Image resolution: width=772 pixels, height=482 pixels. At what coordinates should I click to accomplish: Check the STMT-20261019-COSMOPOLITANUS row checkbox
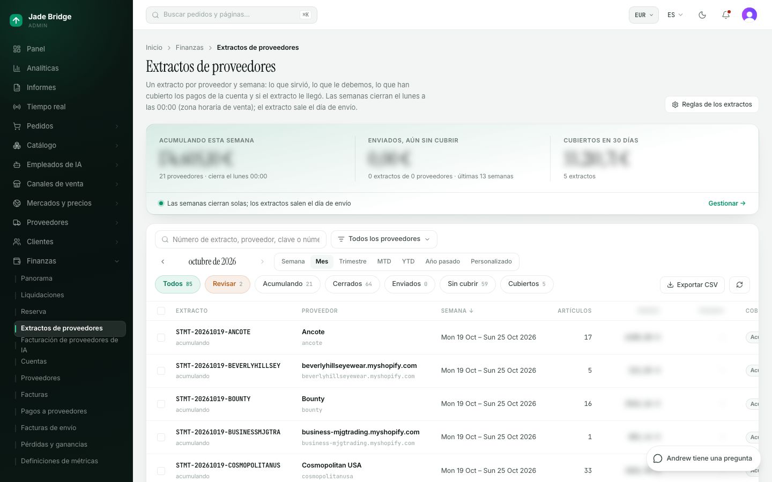tap(161, 471)
